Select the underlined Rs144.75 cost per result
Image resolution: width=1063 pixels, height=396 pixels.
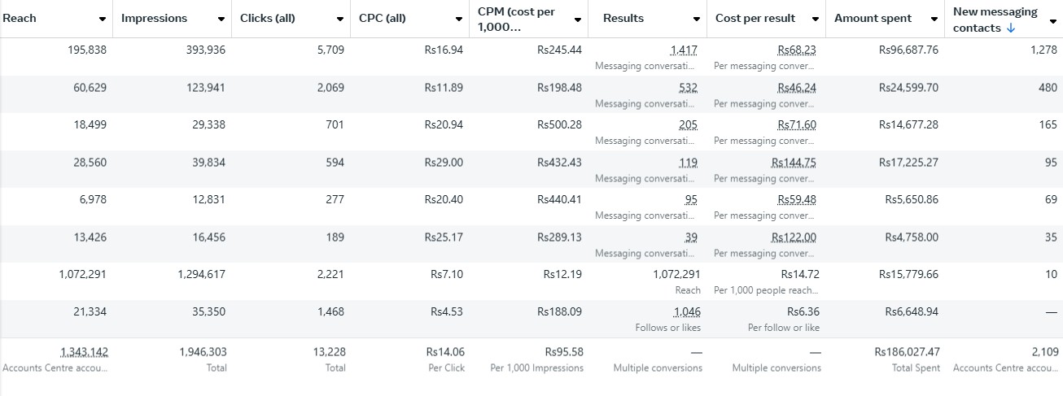(x=794, y=163)
